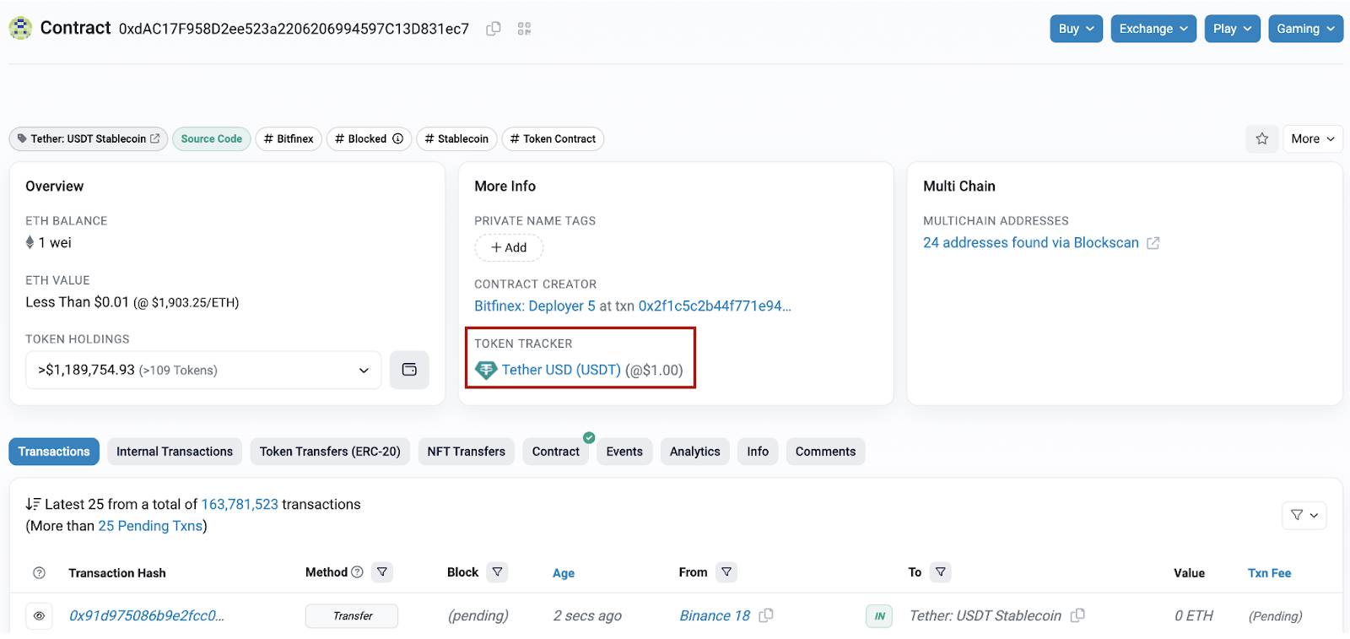The width and height of the screenshot is (1350, 639).
Task: Click the Tether: USDT Stablecoin recipient text
Action: [985, 616]
